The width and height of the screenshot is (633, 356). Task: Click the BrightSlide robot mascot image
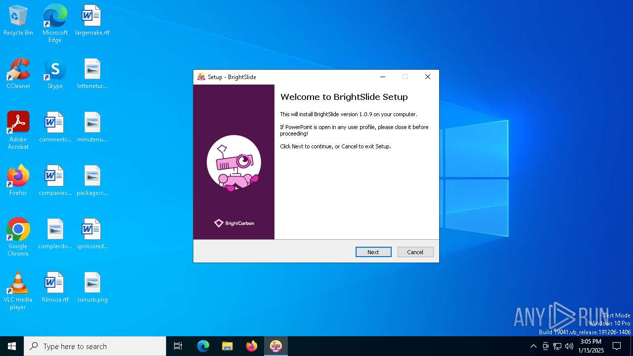[233, 163]
